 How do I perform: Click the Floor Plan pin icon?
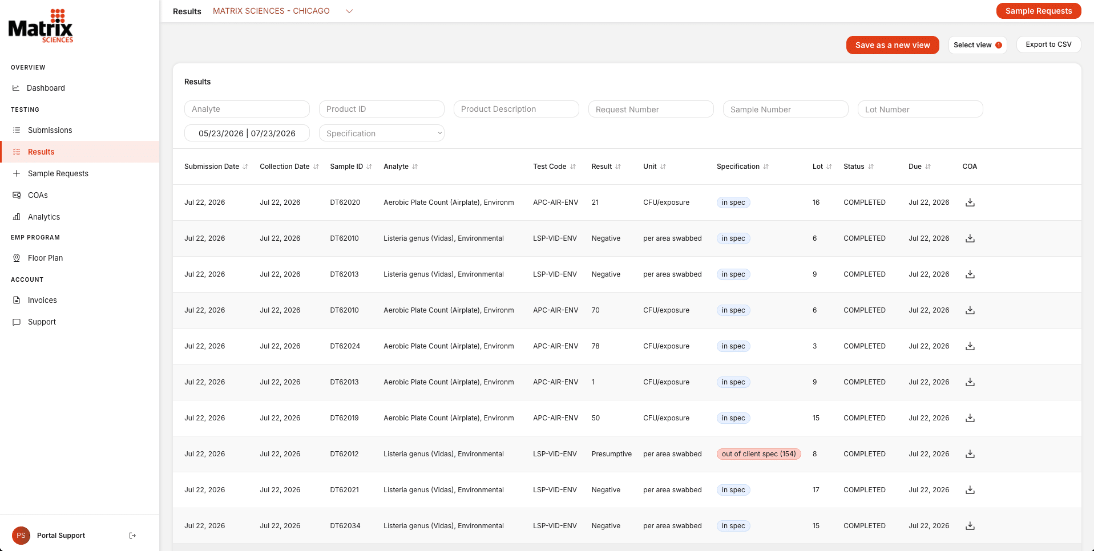click(x=17, y=258)
